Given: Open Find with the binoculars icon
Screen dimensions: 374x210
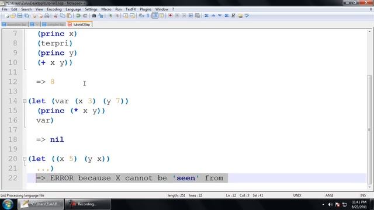Looking at the screenshot, I should [x=93, y=16].
